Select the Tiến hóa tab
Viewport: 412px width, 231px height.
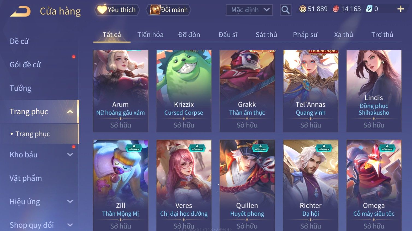pyautogui.click(x=150, y=35)
